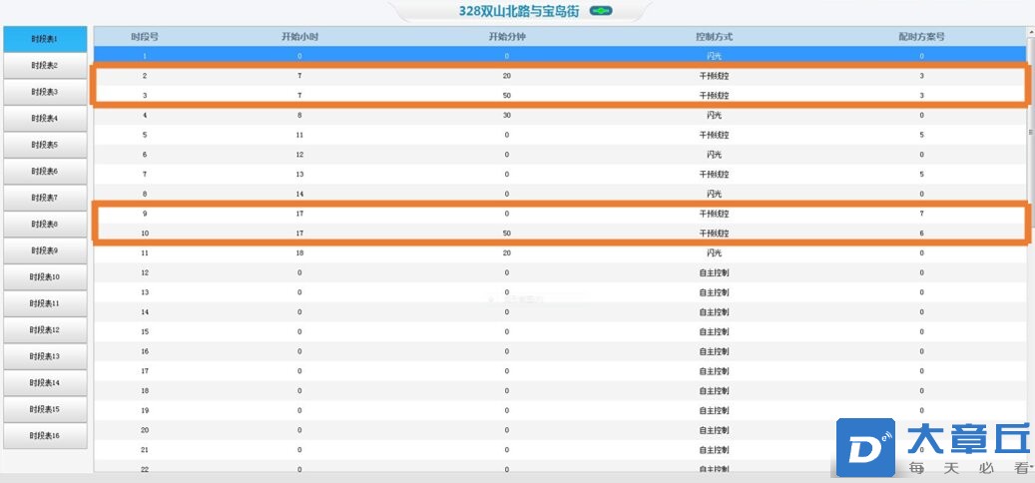Click the 控制方式 column header
The width and height of the screenshot is (1035, 483).
click(715, 37)
